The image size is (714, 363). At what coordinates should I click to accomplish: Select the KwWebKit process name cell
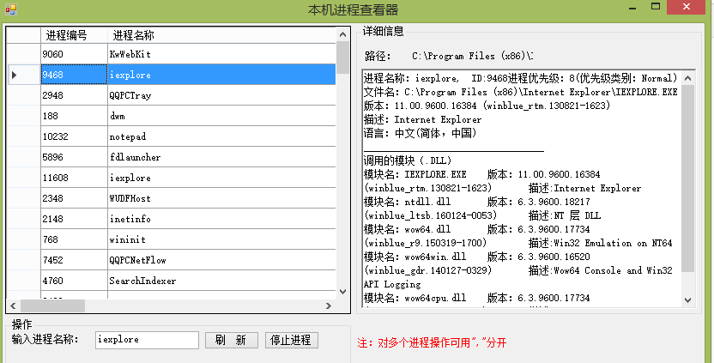[221, 54]
